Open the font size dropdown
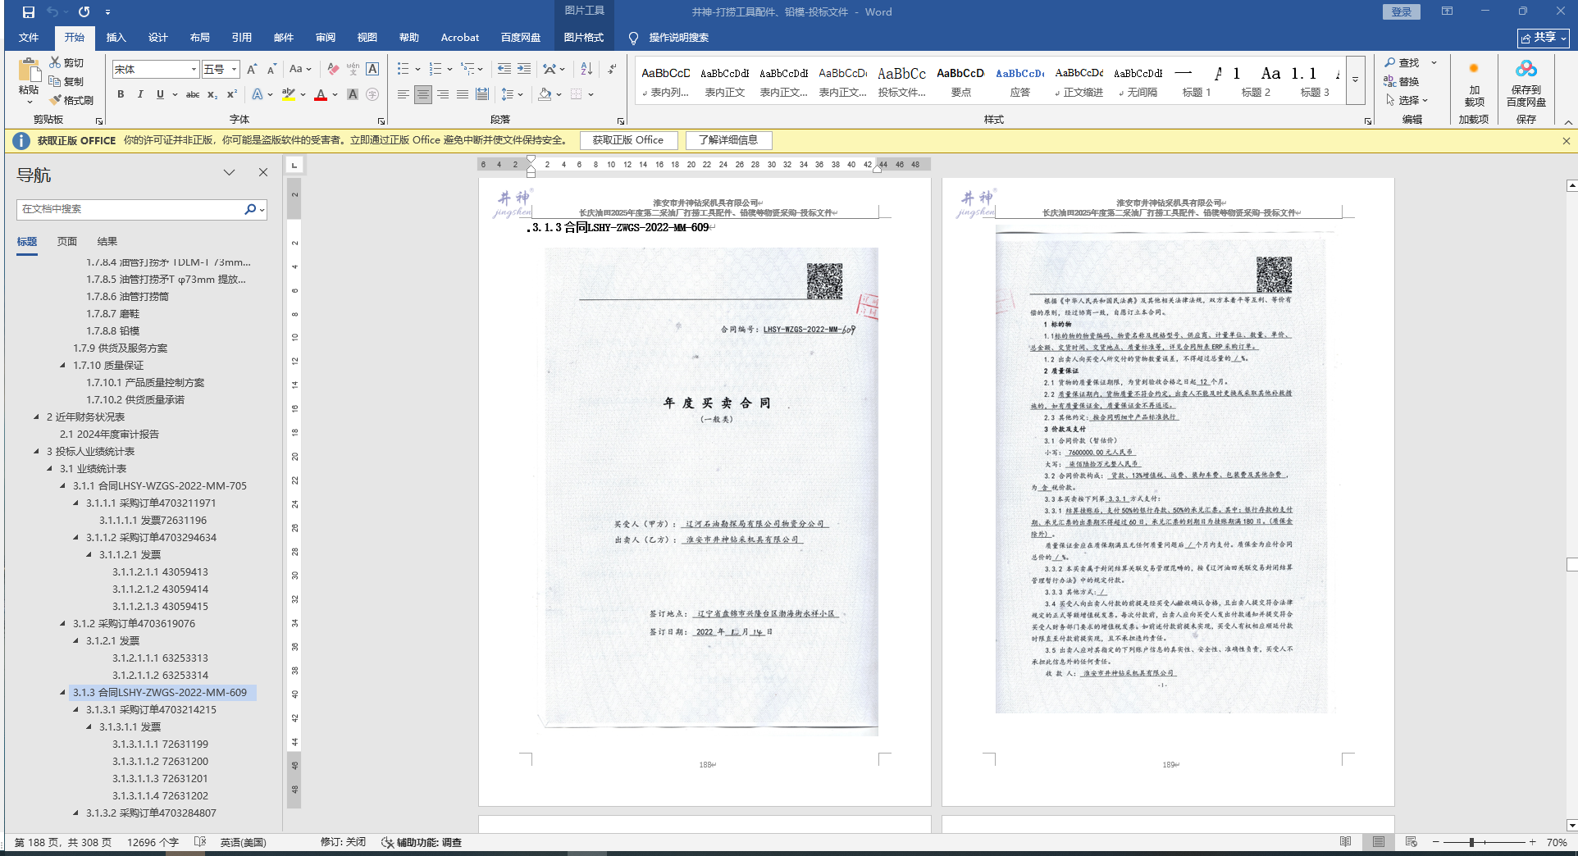The width and height of the screenshot is (1578, 856). click(x=235, y=70)
